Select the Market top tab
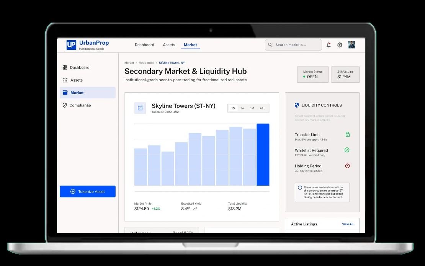 (x=190, y=45)
